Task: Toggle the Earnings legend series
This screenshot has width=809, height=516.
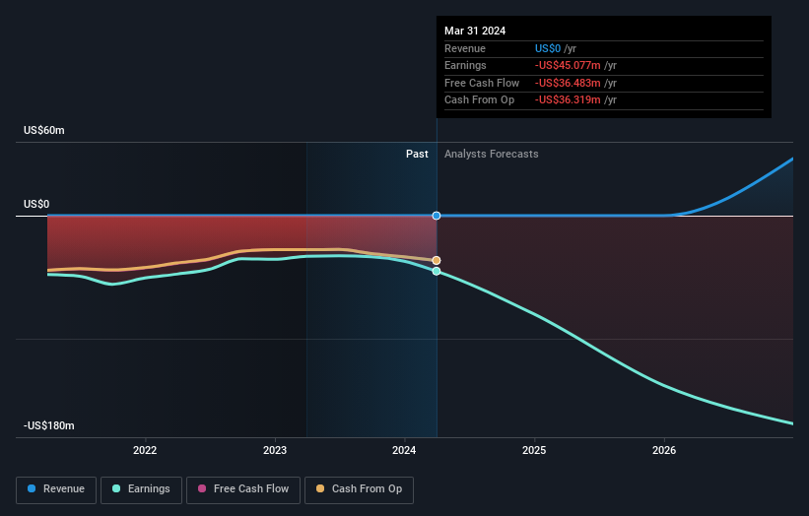Action: point(141,489)
